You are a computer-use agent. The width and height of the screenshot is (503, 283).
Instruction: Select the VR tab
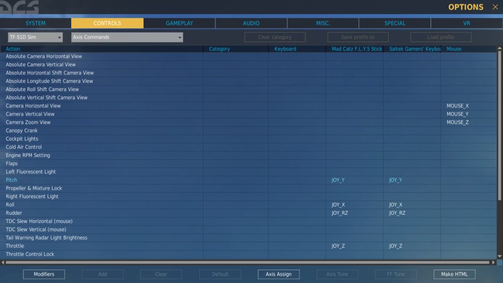coord(467,23)
